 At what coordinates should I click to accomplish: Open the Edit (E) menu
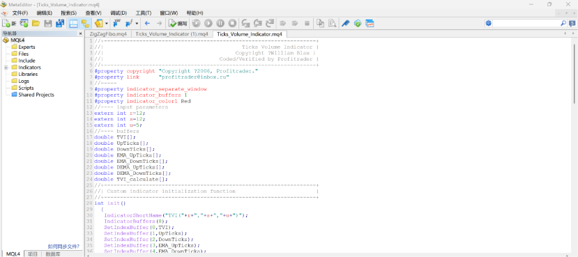tap(44, 13)
